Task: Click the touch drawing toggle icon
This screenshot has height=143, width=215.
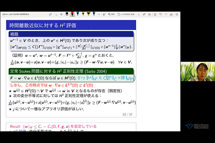Action: pos(104,14)
